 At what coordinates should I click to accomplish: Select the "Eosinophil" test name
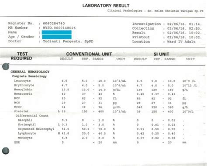[x=27, y=125]
